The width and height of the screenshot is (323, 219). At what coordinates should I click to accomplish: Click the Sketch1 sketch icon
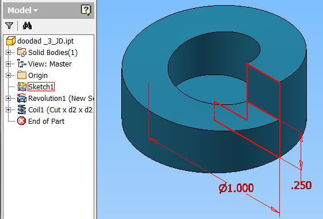(22, 87)
